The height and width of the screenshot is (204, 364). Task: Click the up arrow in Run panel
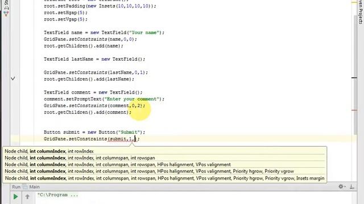(x=27, y=197)
